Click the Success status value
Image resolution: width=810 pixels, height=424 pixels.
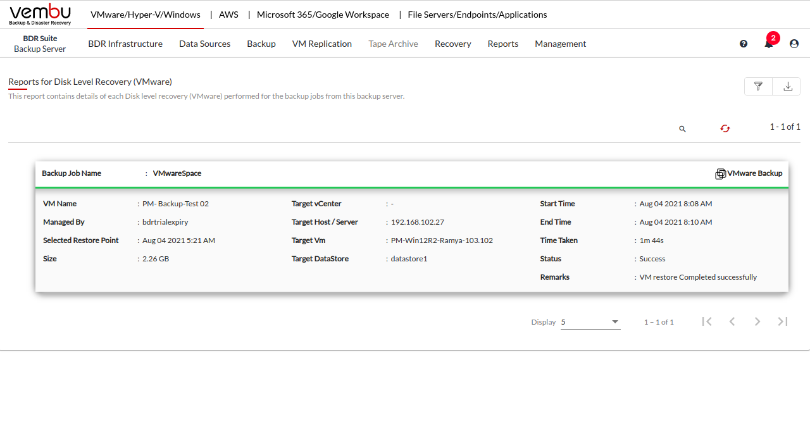[x=652, y=259]
